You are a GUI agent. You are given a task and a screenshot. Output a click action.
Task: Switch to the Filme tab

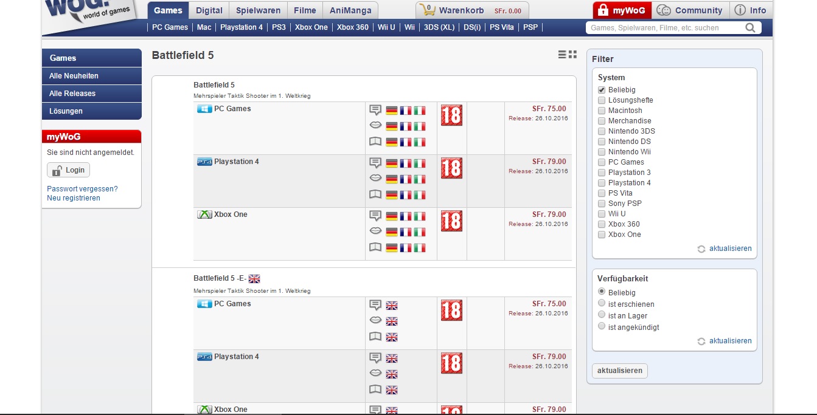305,10
